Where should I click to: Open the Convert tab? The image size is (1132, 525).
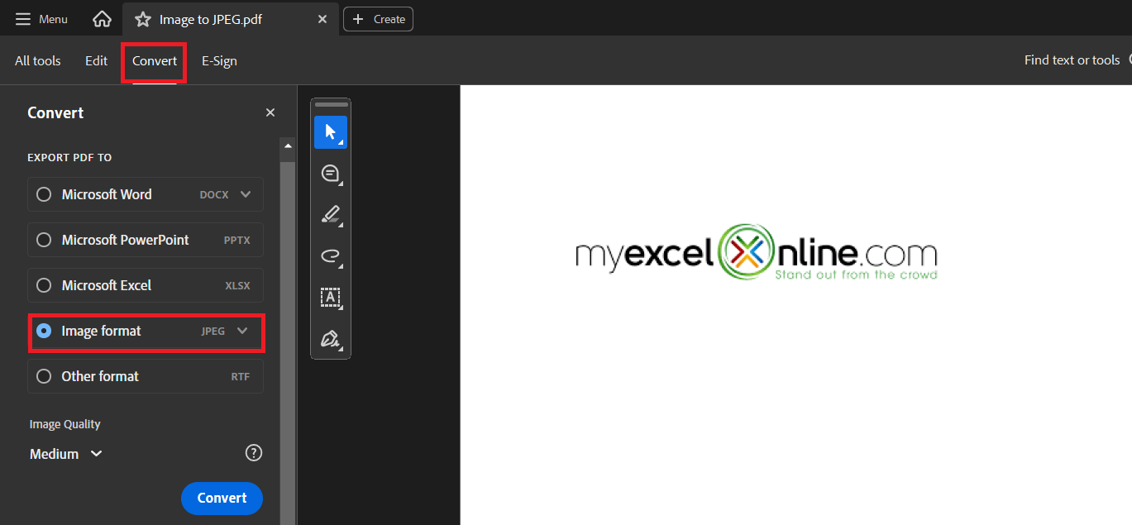(x=155, y=60)
